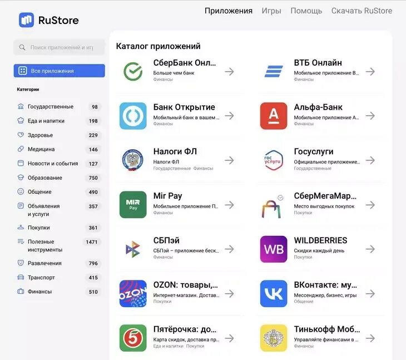Click the Больше чем банк description

click(174, 73)
